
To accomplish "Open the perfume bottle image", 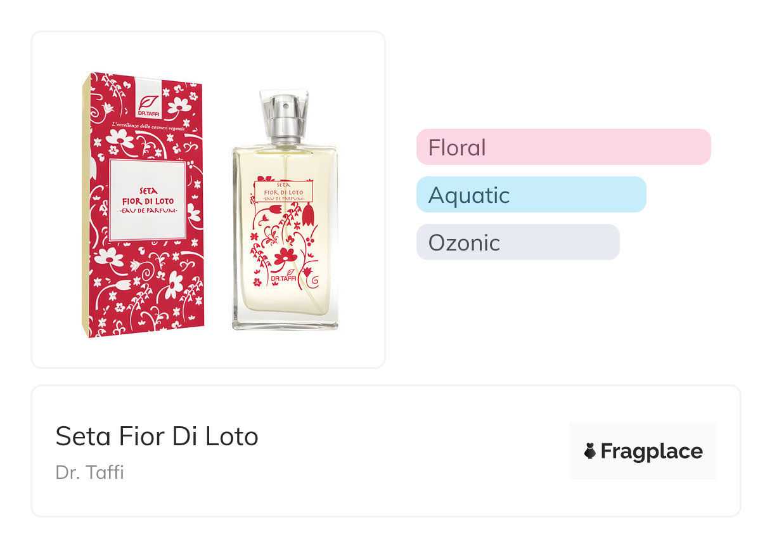I will click(x=285, y=210).
